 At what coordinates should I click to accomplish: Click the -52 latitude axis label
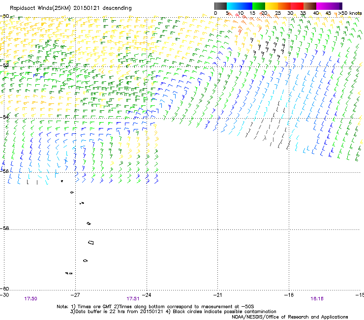(x=4, y=65)
